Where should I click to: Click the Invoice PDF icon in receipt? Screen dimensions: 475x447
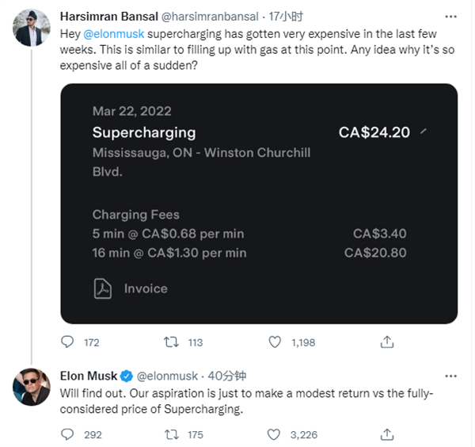point(102,288)
